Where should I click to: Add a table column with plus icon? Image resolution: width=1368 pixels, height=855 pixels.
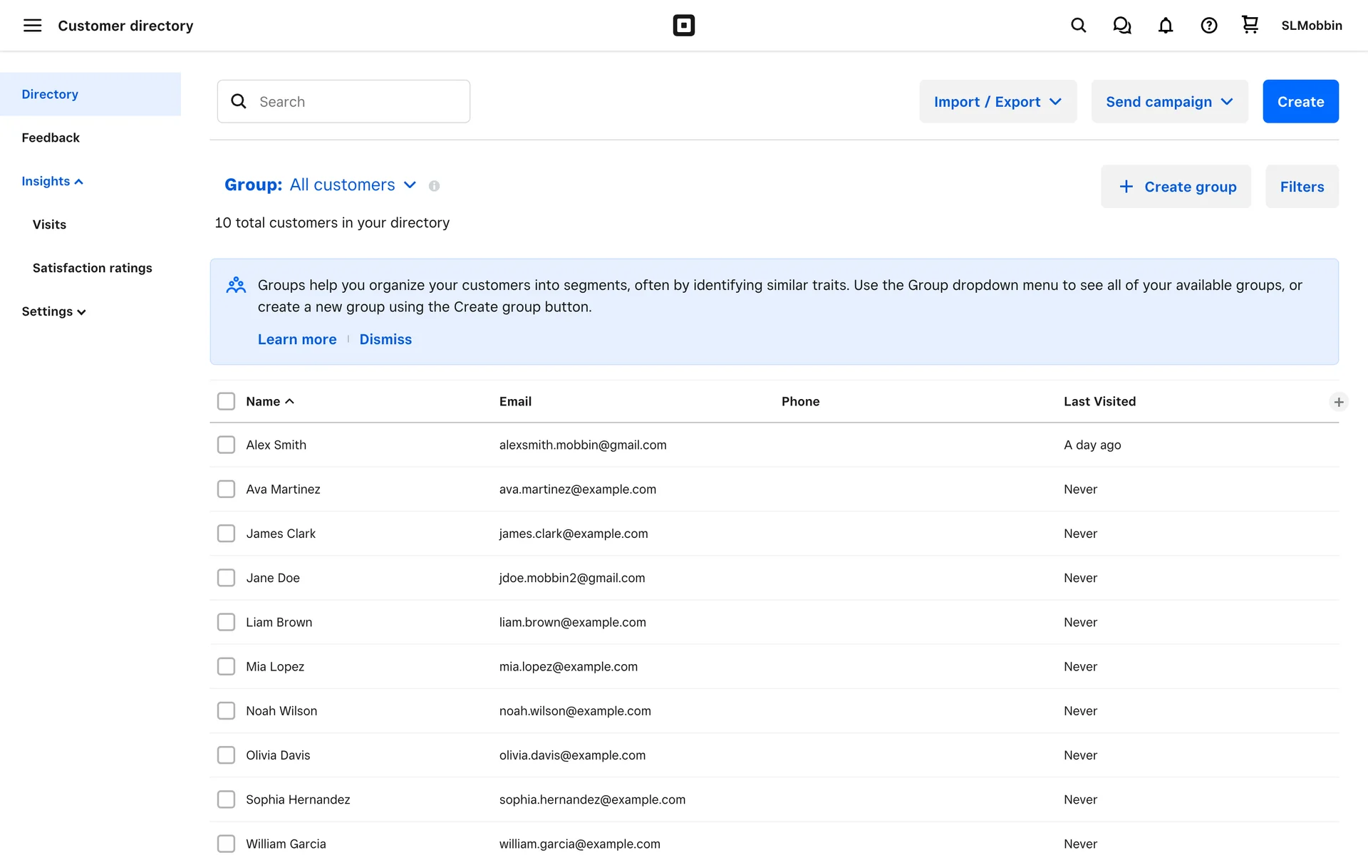(x=1338, y=402)
